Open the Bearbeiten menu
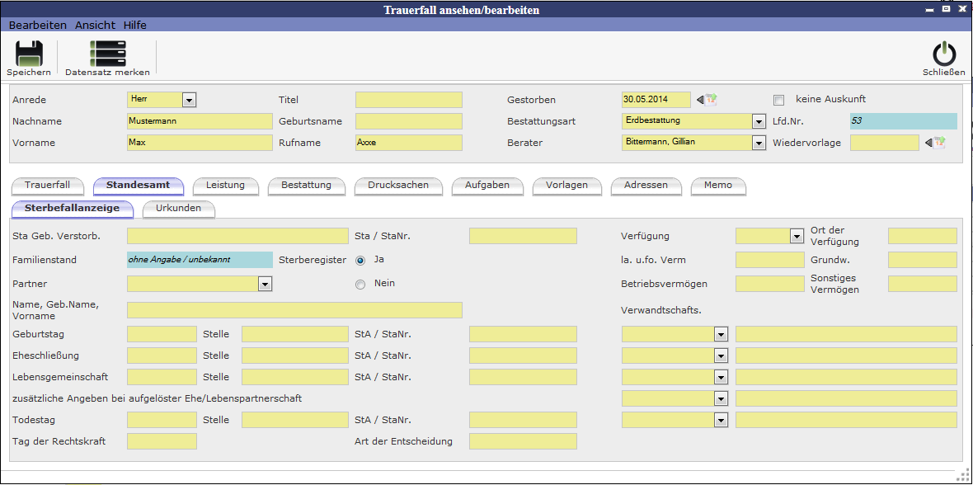 [38, 26]
